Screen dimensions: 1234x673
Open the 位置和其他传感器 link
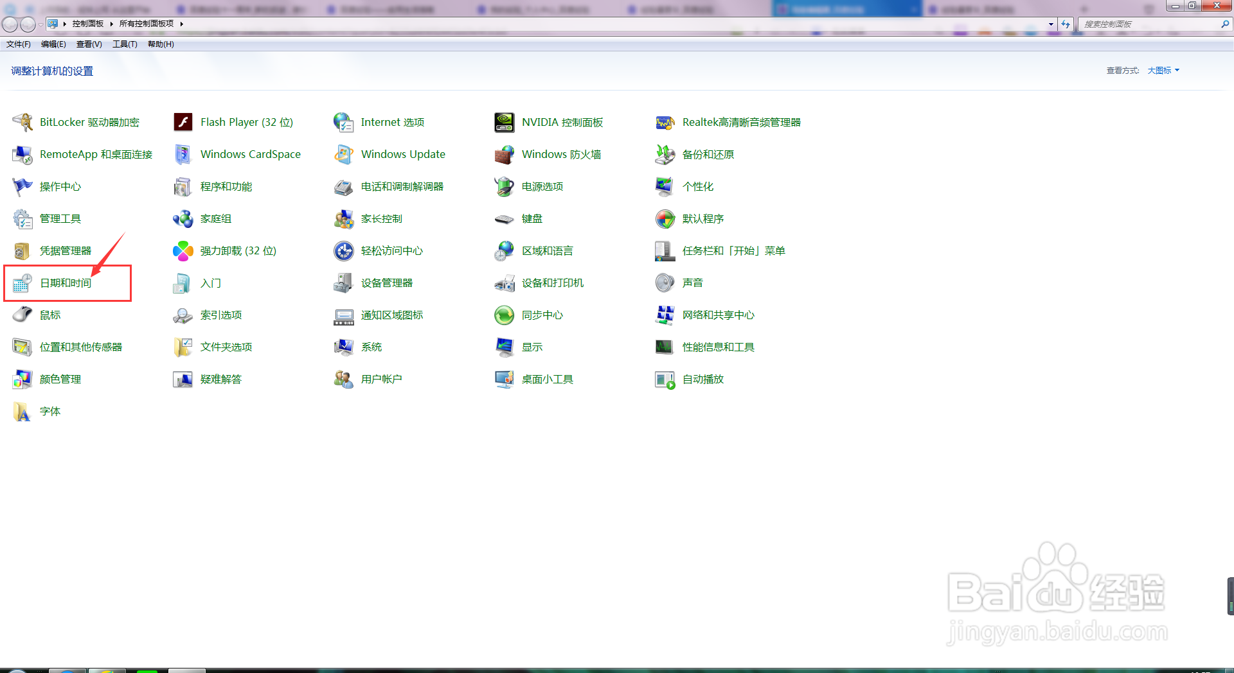[x=81, y=347]
